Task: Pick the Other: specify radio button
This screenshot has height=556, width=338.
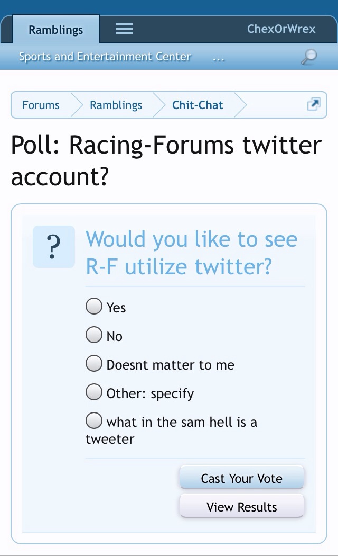Action: [x=94, y=392]
